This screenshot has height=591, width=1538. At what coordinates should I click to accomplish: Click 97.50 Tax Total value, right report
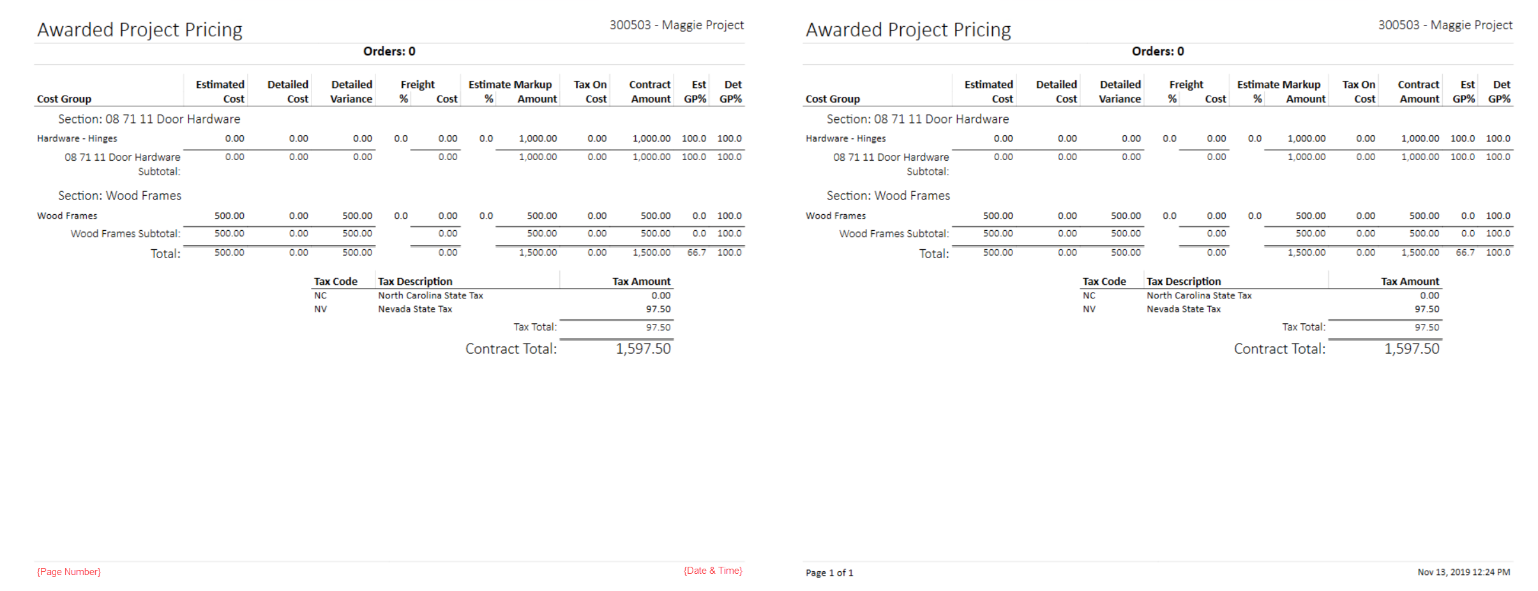(x=1427, y=327)
